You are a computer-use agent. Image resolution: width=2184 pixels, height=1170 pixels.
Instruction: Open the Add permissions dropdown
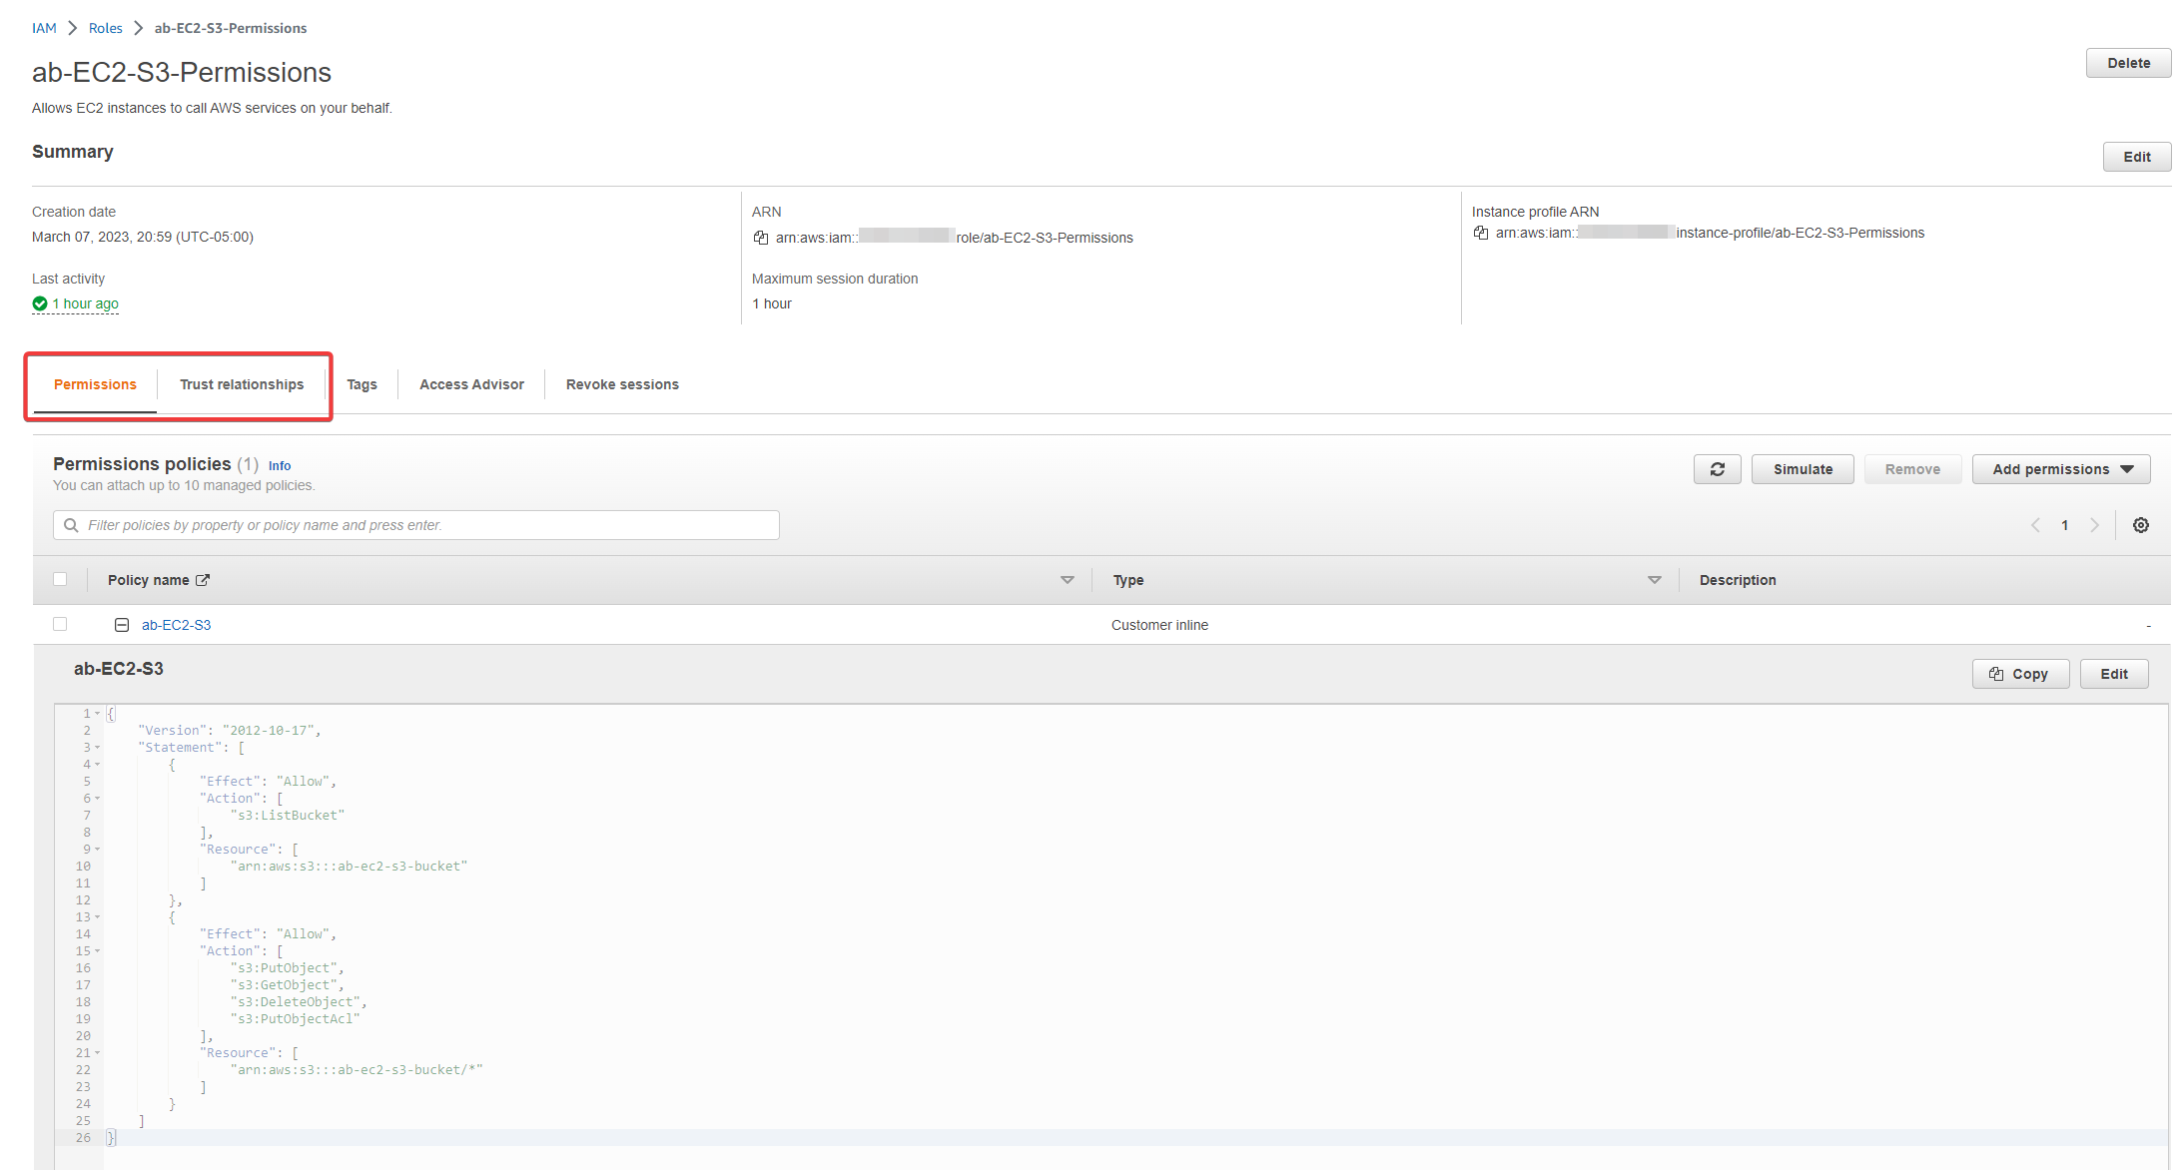click(2060, 469)
